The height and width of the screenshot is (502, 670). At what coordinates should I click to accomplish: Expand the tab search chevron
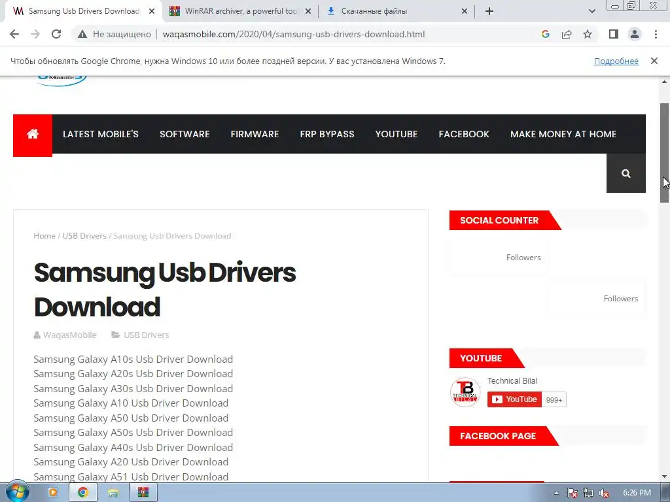pos(591,11)
